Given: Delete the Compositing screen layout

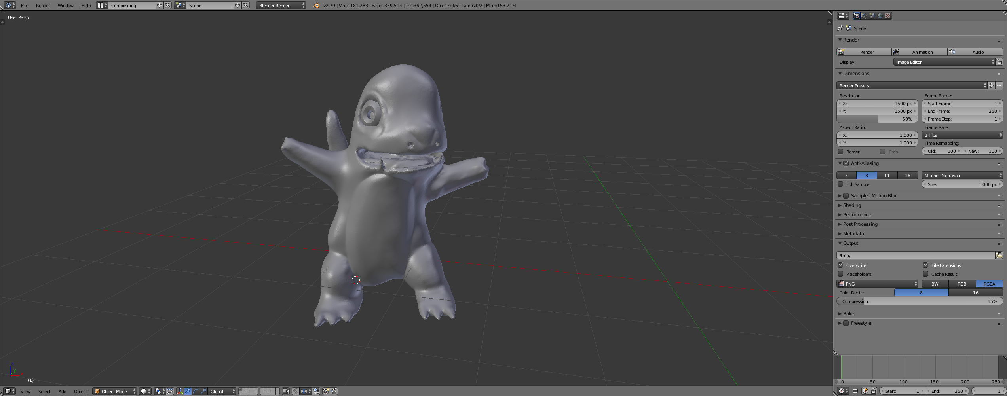Looking at the screenshot, I should (167, 5).
